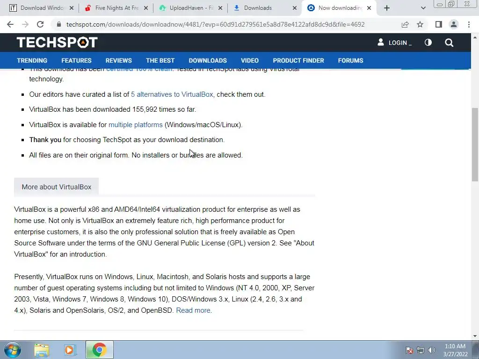The width and height of the screenshot is (479, 359).
Task: Open the LOGIN account link
Action: [x=394, y=43]
